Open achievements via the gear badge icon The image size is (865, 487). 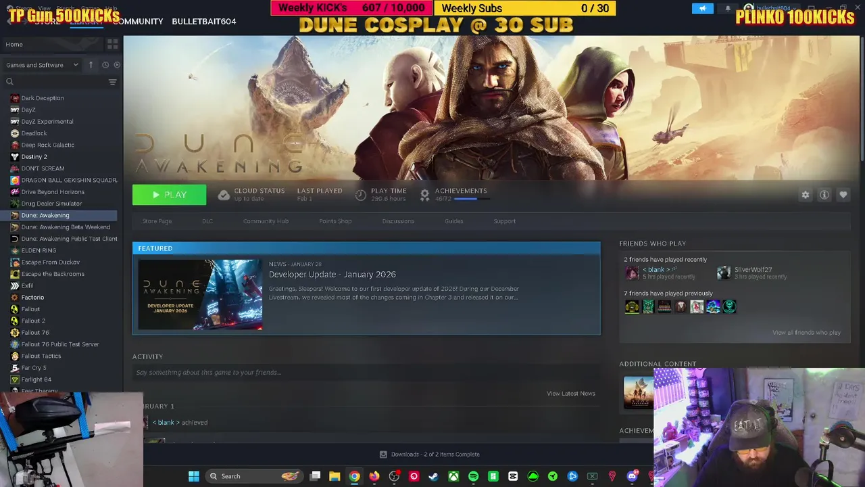424,195
